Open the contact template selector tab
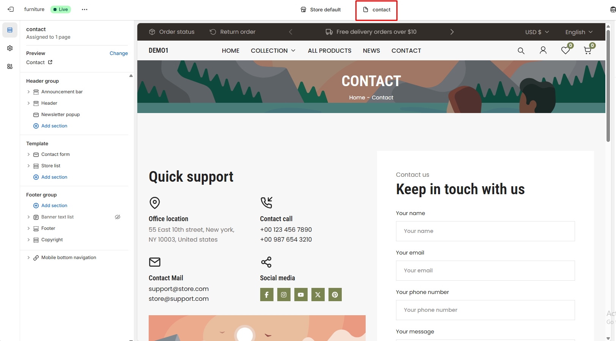 point(376,10)
